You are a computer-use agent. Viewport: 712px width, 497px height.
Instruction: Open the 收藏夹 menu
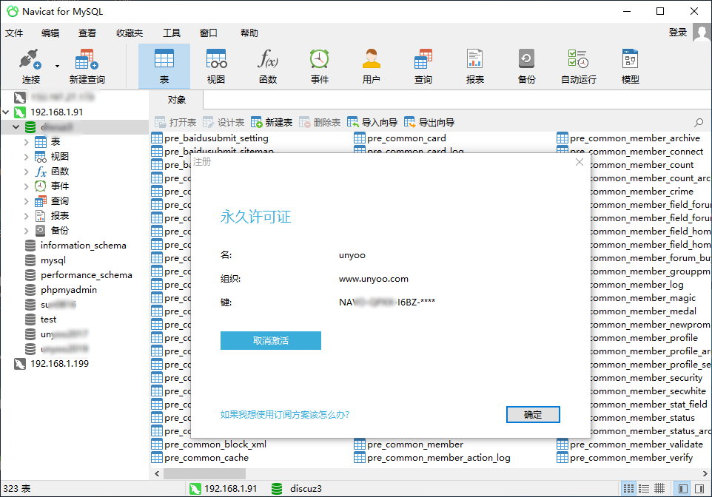pos(130,33)
